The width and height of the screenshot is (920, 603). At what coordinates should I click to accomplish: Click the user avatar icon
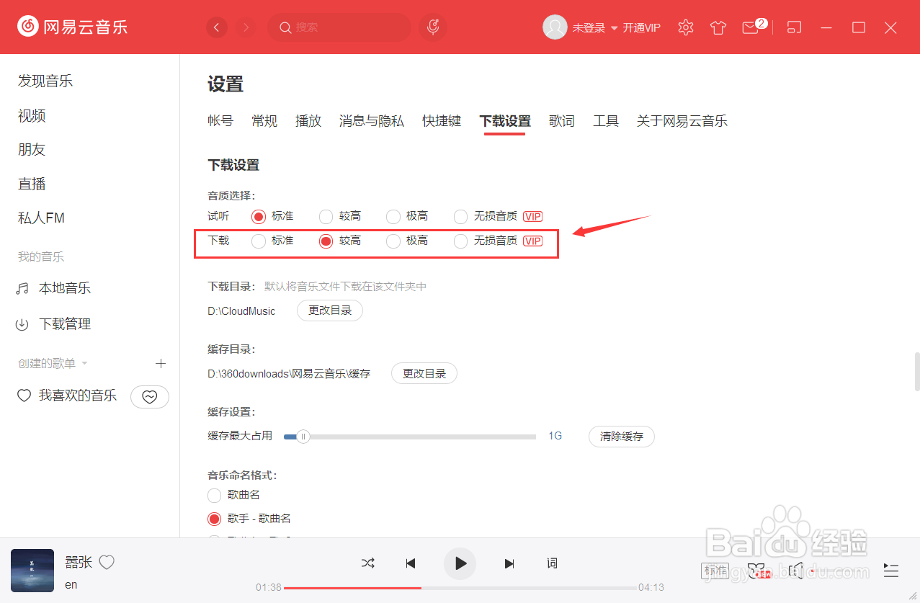click(x=555, y=27)
